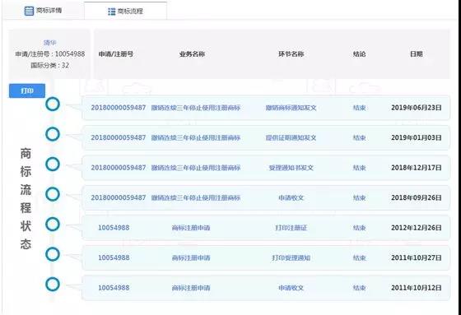This screenshot has height=315, width=461.
Task: Click 申请收文 in 2011年10月12日 row
Action: point(291,288)
